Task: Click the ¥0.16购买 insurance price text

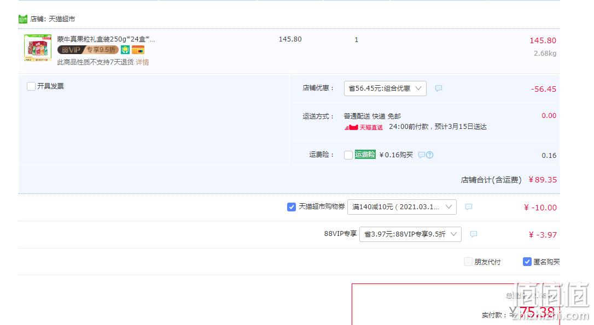Action: tap(396, 155)
